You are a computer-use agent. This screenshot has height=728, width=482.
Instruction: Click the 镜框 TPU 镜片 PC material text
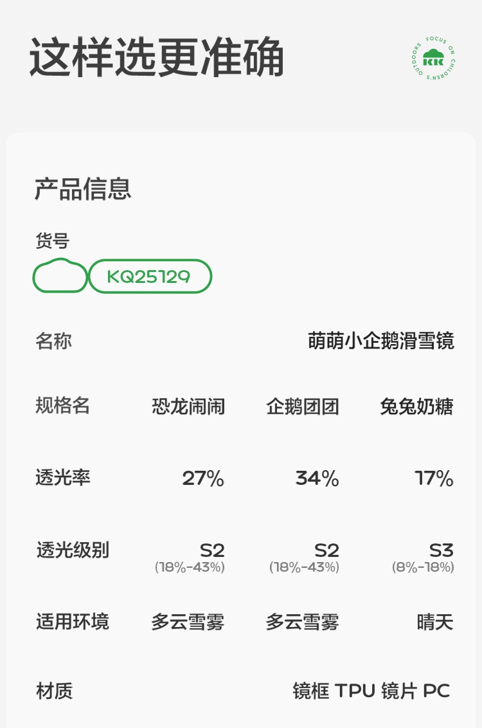371,691
